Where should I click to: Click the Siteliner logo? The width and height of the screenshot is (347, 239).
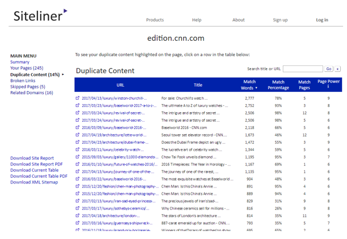(40, 16)
